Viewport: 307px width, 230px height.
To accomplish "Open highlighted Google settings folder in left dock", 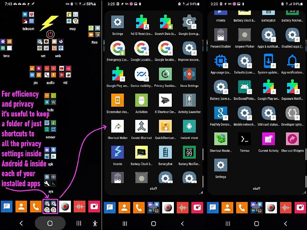I will 50,207.
